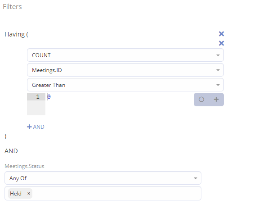Click the Filters heading
The image size is (263, 209).
tap(12, 7)
